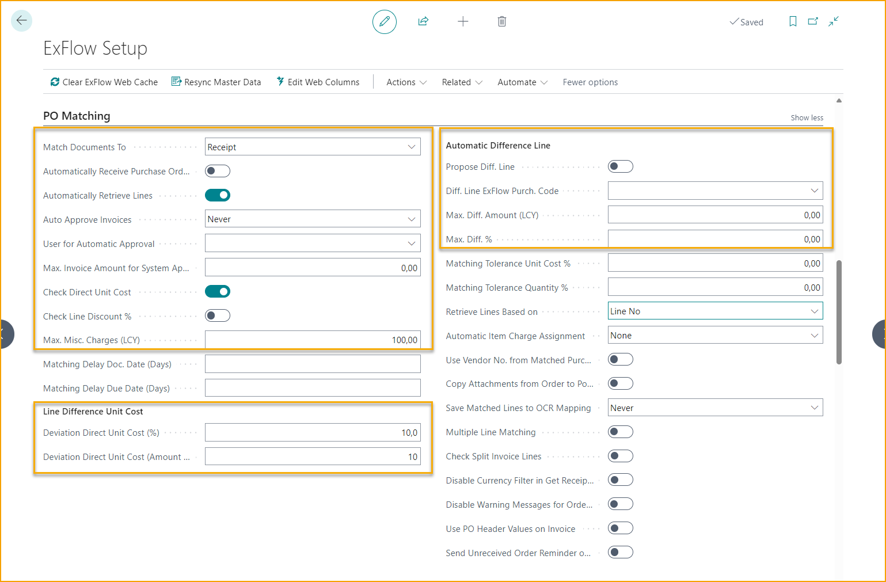Click Matching Tolerance Unit Cost % field
Image resolution: width=886 pixels, height=582 pixels.
[x=716, y=263]
